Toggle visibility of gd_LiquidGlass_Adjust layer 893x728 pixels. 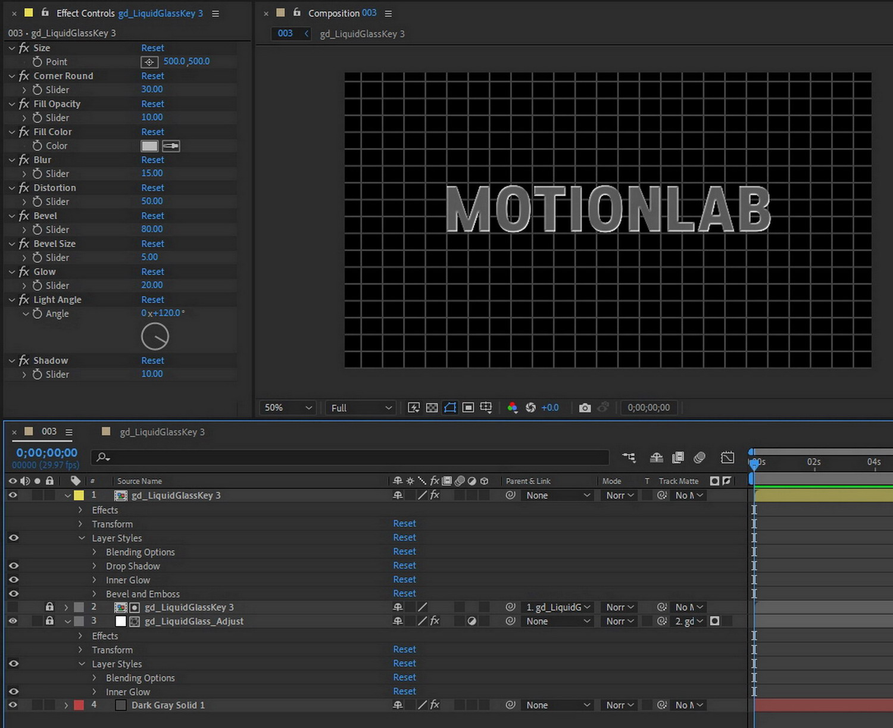[x=13, y=621]
